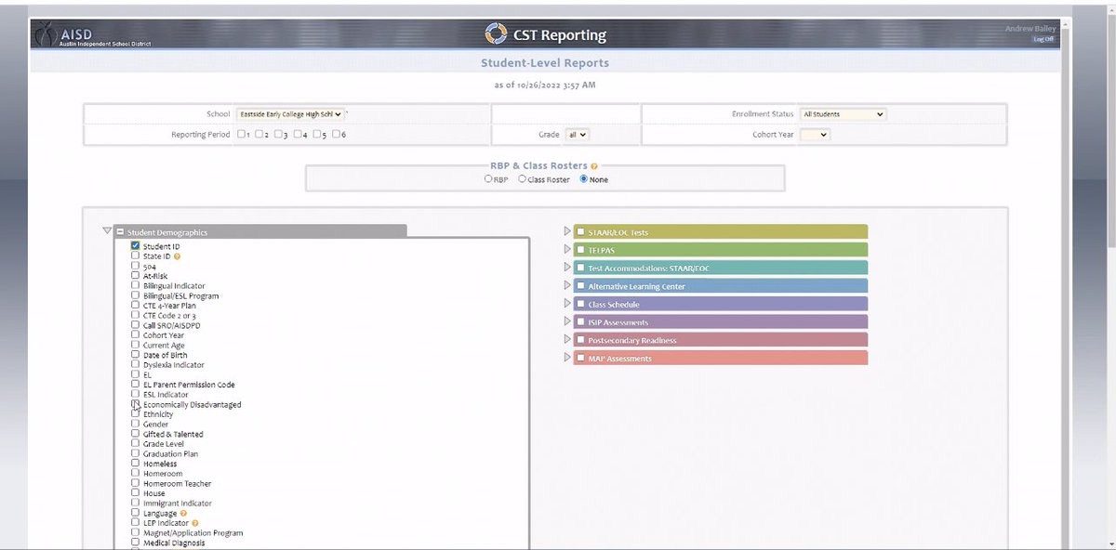The image size is (1116, 550).
Task: Enable the Date of Birth checkbox
Action: click(136, 355)
